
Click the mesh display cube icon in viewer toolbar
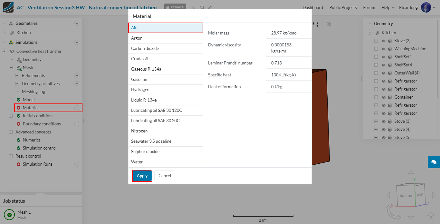[329, 24]
